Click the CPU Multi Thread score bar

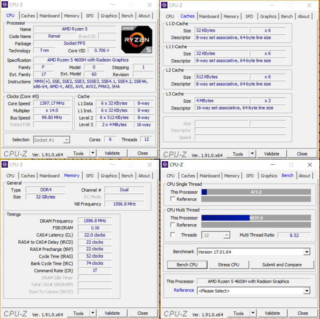(x=256, y=218)
